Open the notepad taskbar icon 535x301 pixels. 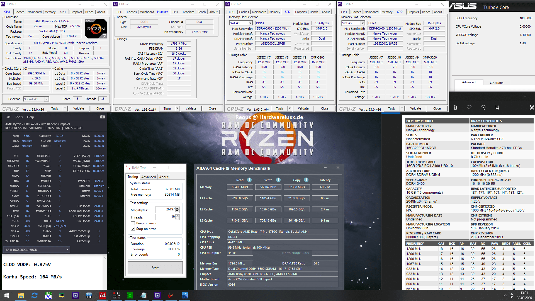[144, 295]
